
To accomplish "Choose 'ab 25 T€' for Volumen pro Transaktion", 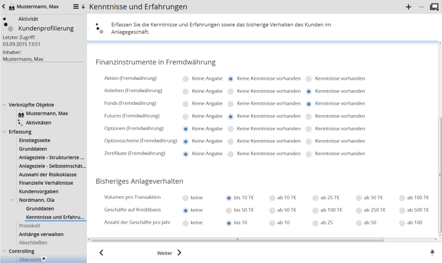I will [315, 198].
